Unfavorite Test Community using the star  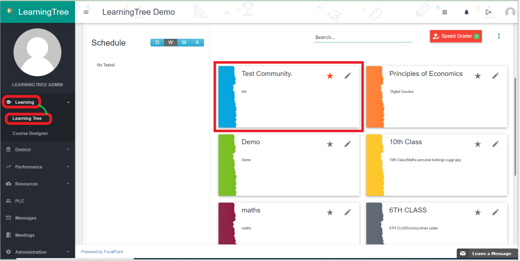330,76
